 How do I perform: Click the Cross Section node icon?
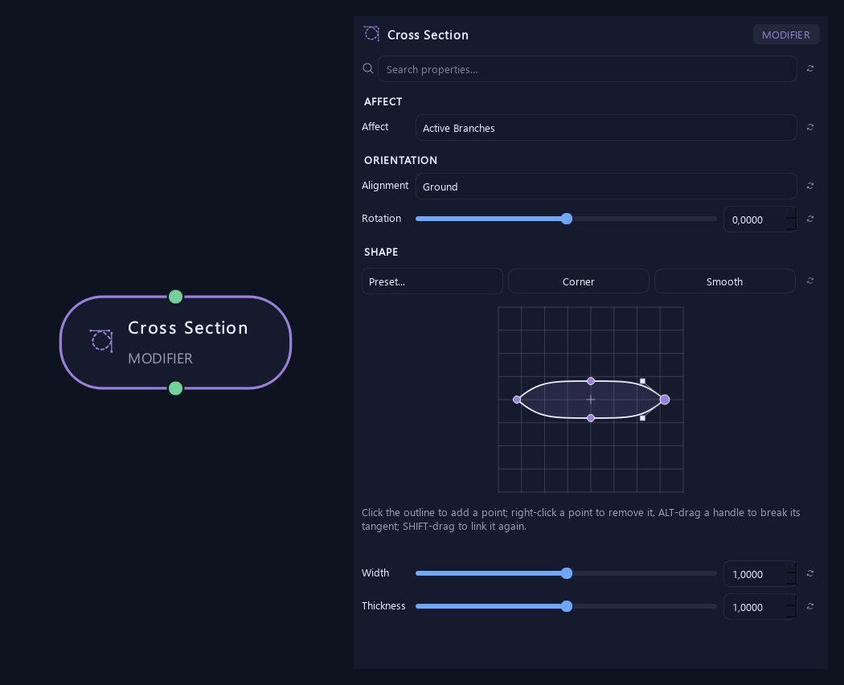(101, 341)
